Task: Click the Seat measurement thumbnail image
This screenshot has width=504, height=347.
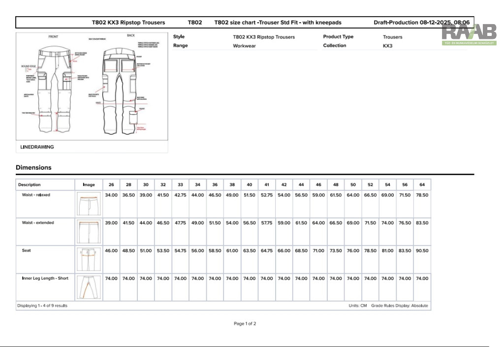Action: [89, 259]
